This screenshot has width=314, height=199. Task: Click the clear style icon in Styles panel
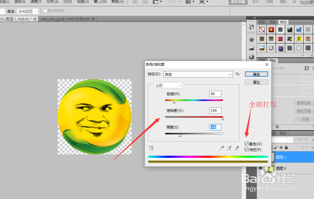pos(303,55)
